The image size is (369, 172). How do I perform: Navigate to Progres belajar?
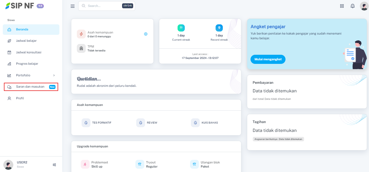(x=27, y=64)
